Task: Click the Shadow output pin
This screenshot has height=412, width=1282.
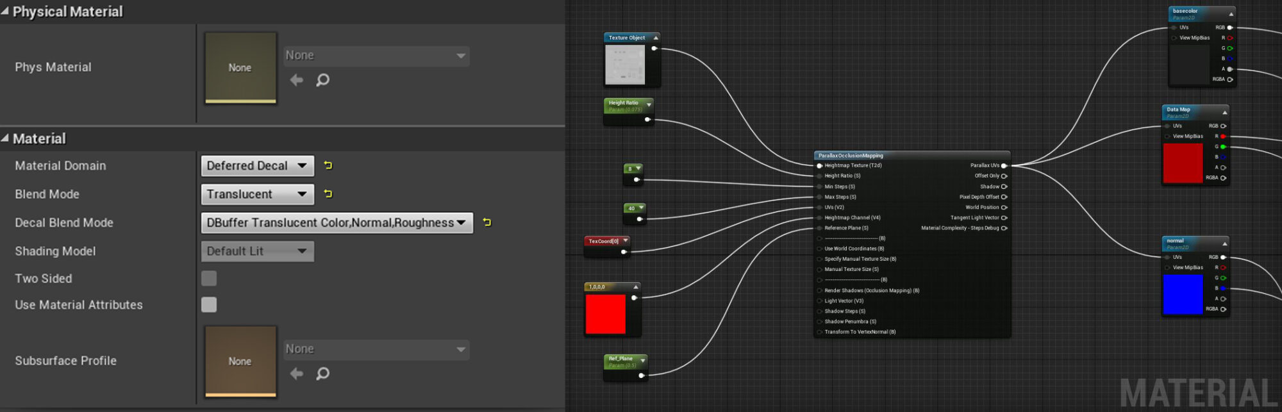Action: [1004, 186]
